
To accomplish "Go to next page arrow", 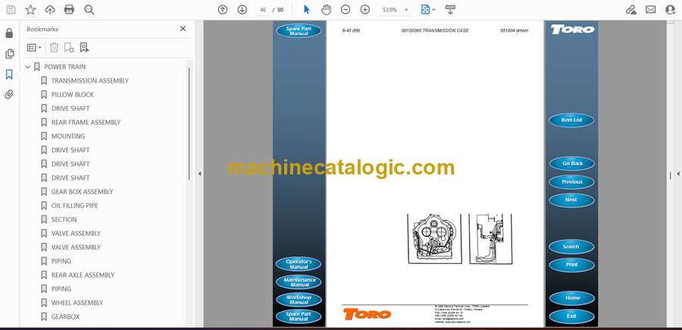I will click(242, 10).
